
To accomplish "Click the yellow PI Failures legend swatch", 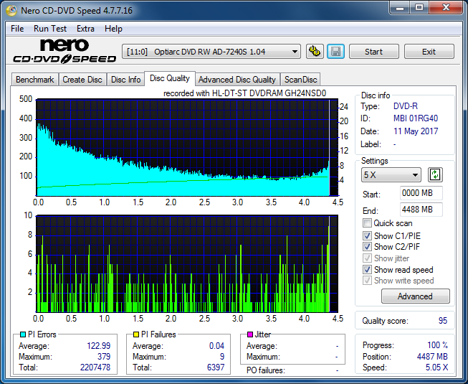I will (136, 334).
